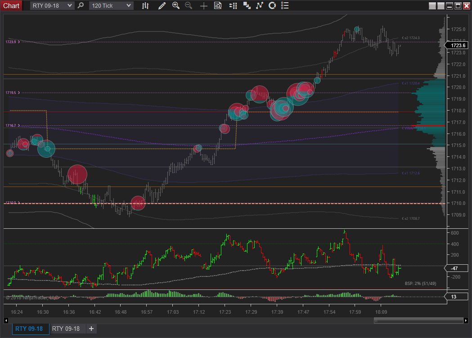This screenshot has width=472, height=338.
Task: Click the -200 indicator scale label
Action: pos(455,277)
